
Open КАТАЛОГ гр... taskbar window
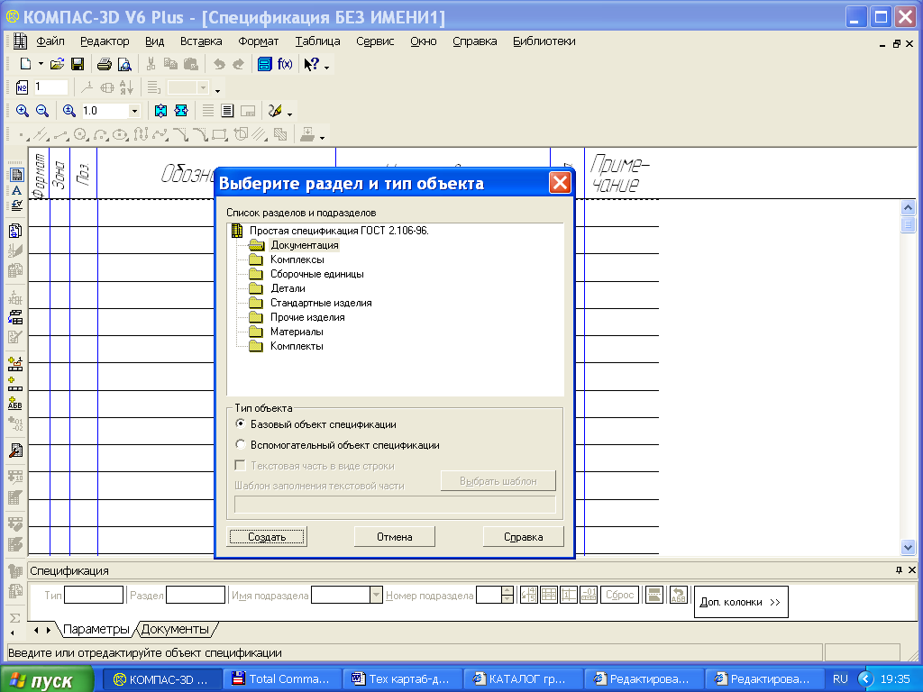[524, 679]
